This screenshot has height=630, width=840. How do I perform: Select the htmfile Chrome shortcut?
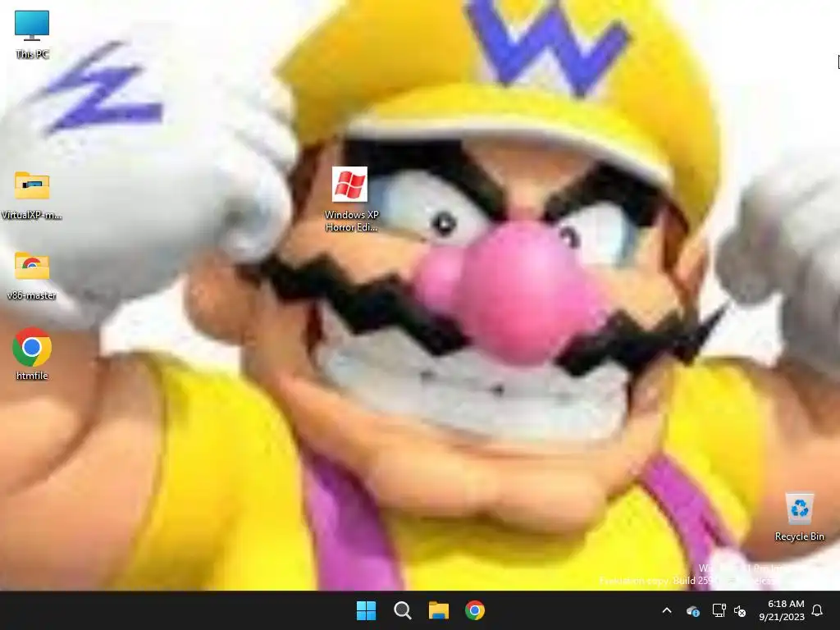tap(32, 354)
